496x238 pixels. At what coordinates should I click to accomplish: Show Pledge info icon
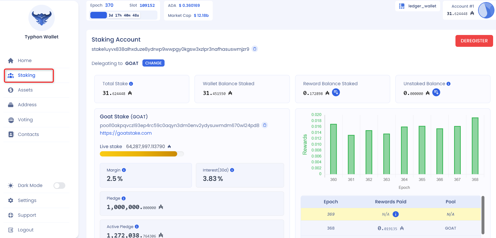pos(124,198)
